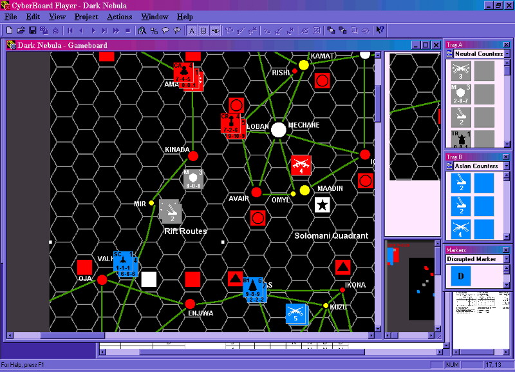Select the red CA 7-4-5 counter on the board
The width and height of the screenshot is (515, 372).
[183, 72]
